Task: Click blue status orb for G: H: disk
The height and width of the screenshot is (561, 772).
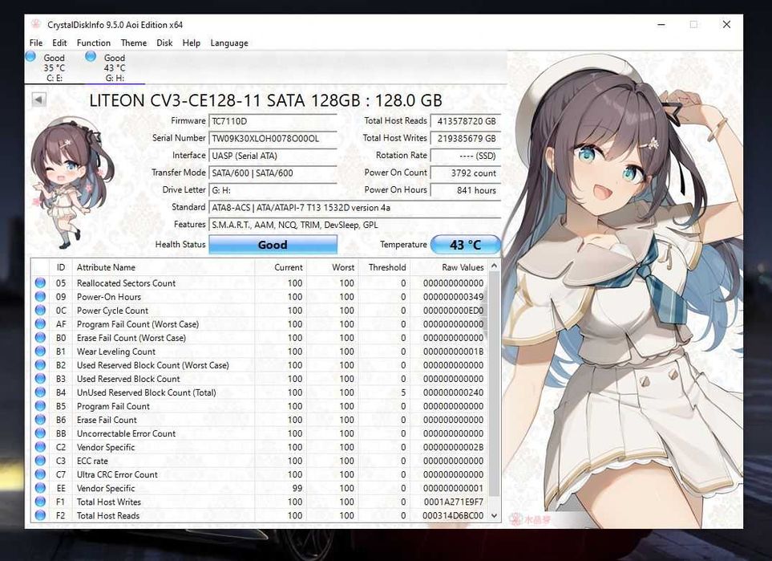Action: [x=91, y=57]
